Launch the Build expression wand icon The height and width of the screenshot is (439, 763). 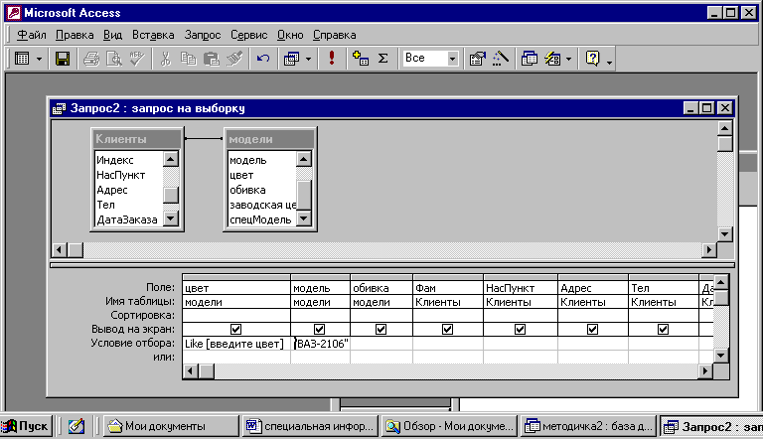[501, 59]
